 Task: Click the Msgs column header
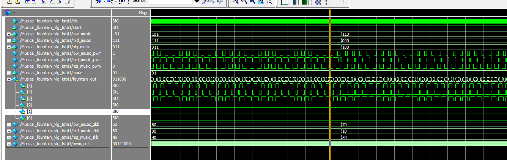pos(143,13)
